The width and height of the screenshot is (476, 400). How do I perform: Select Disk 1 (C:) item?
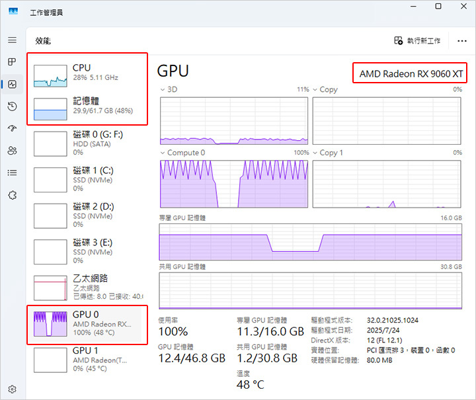(87, 180)
